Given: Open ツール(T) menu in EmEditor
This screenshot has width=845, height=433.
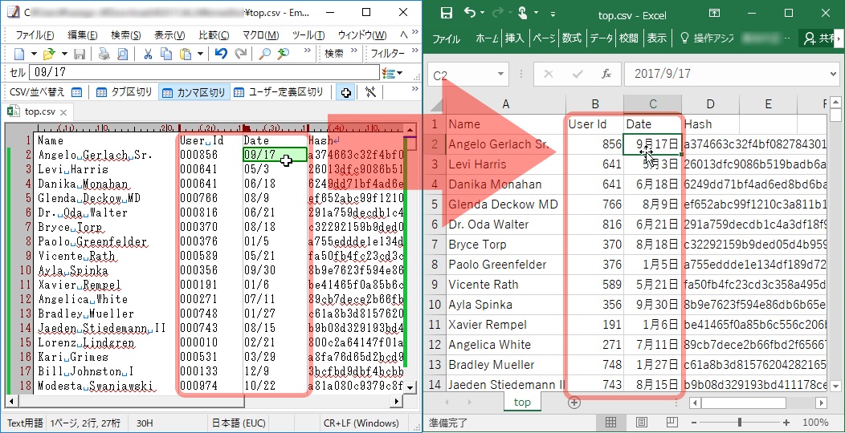Looking at the screenshot, I should (308, 35).
